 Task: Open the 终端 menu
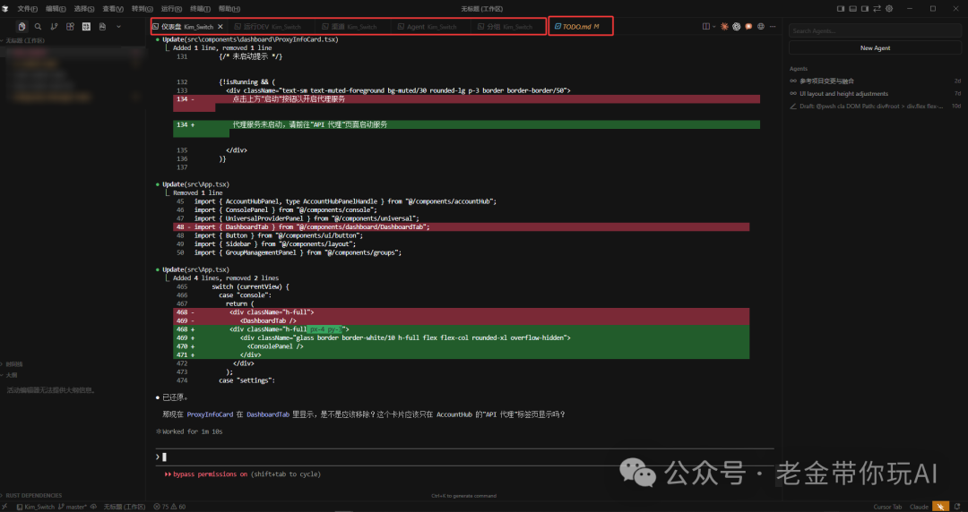click(x=200, y=9)
